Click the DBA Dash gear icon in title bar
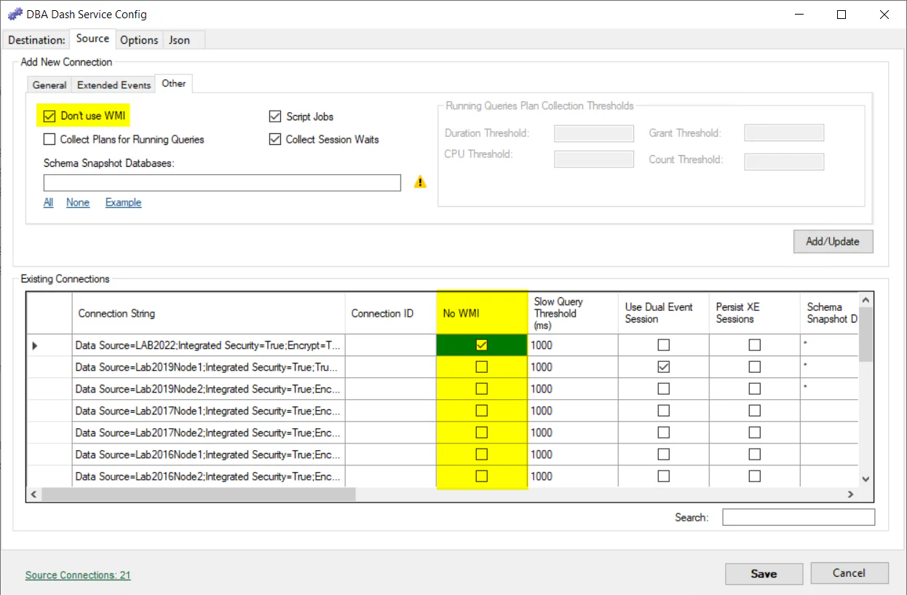Image resolution: width=907 pixels, height=595 pixels. (x=15, y=13)
